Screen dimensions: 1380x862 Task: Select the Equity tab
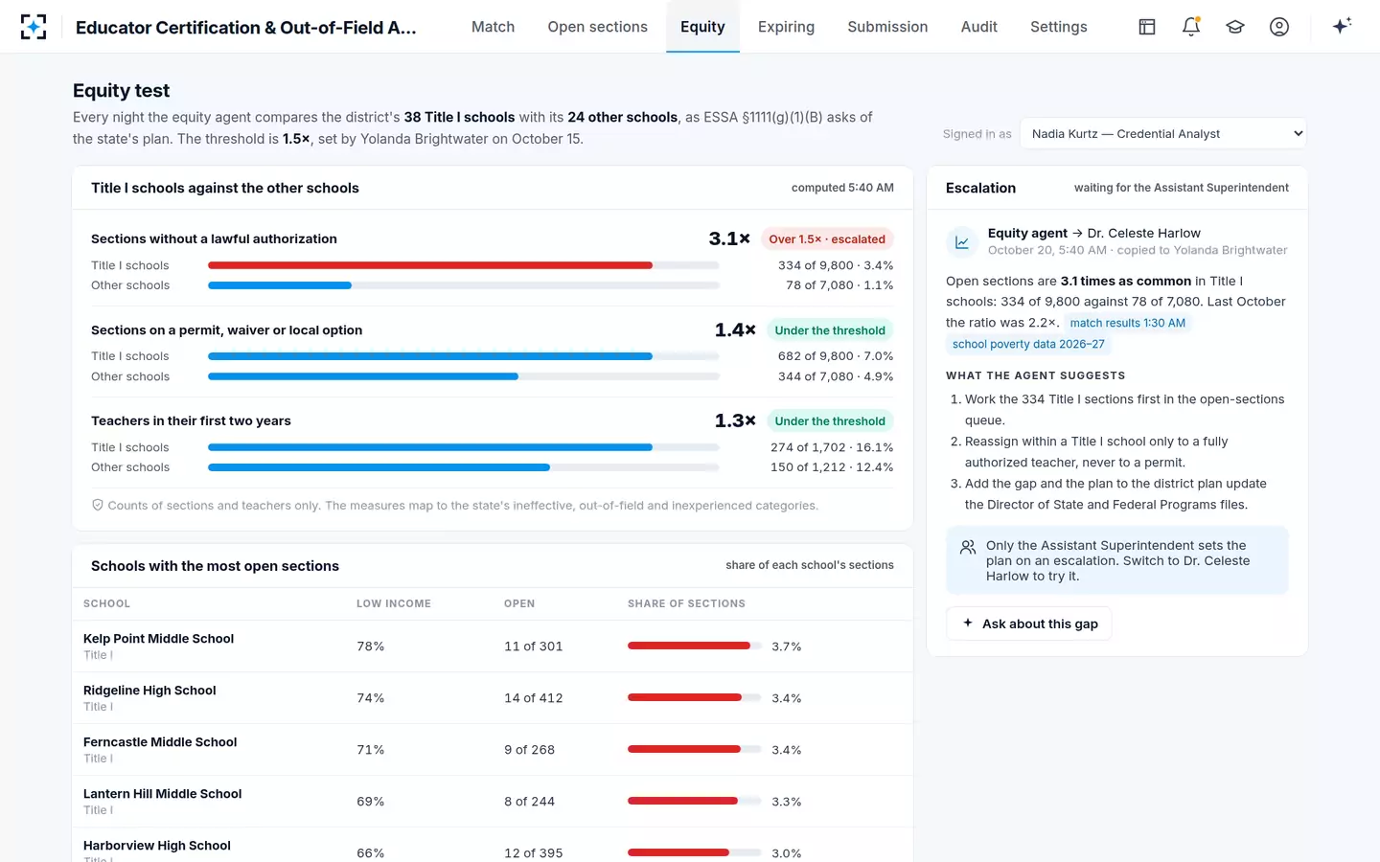pos(702,27)
